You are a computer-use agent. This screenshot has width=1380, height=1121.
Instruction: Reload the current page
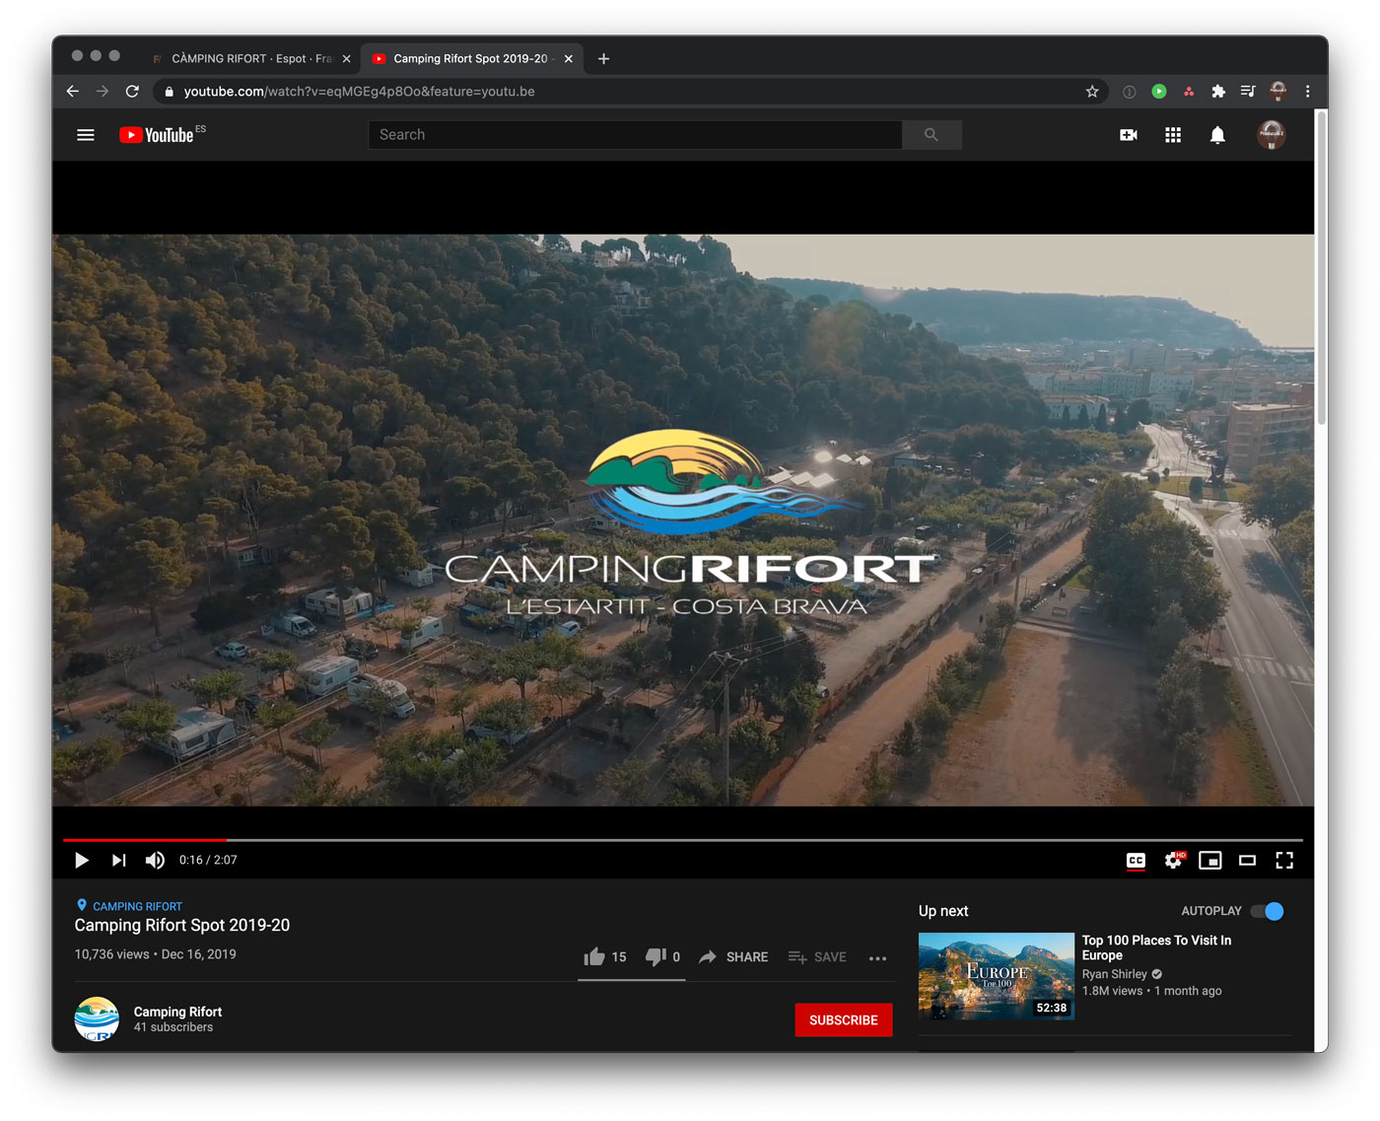[132, 92]
